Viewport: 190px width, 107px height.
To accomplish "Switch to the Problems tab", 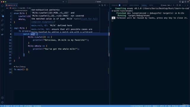I will coord(115,5).
